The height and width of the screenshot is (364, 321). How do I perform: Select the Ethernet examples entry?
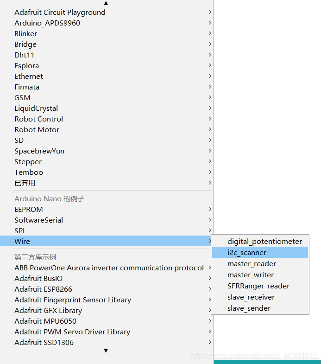click(x=107, y=77)
